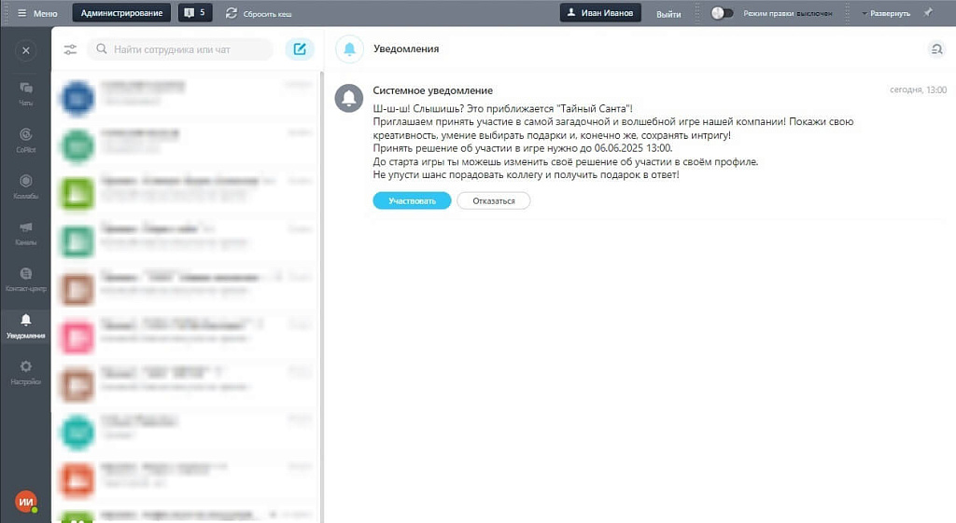Open chat list filter settings icon
The width and height of the screenshot is (956, 523).
70,49
